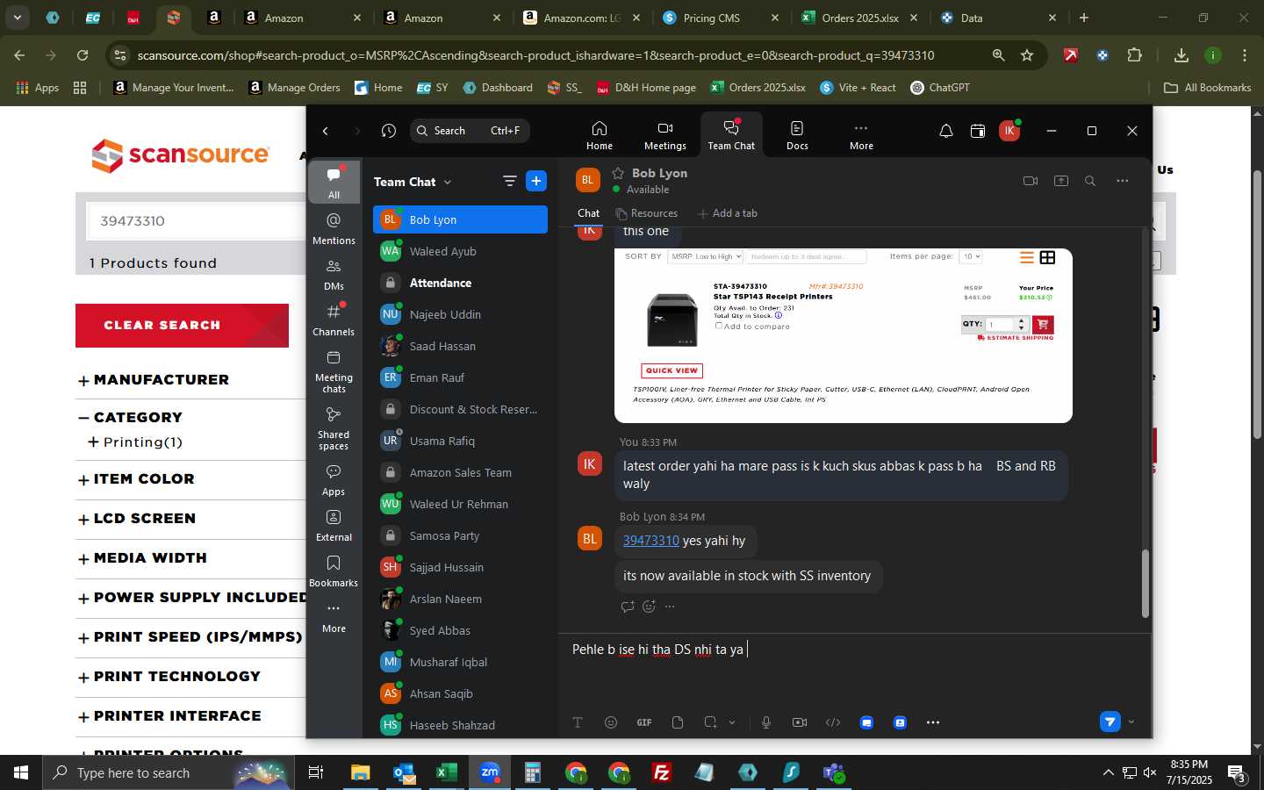Attach a file using the file icon

click(678, 722)
